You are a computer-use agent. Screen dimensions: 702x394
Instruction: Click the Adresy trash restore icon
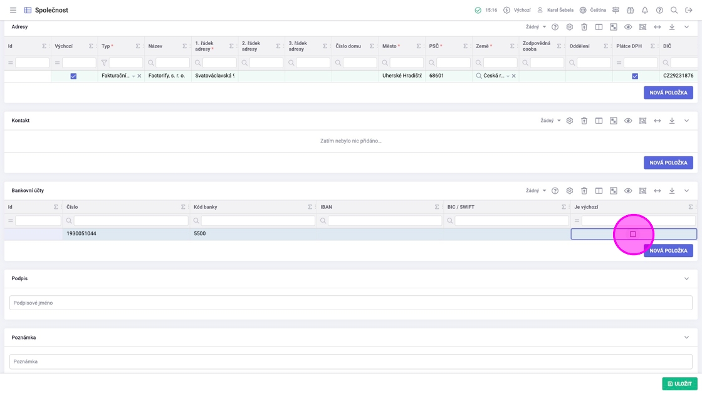click(584, 28)
